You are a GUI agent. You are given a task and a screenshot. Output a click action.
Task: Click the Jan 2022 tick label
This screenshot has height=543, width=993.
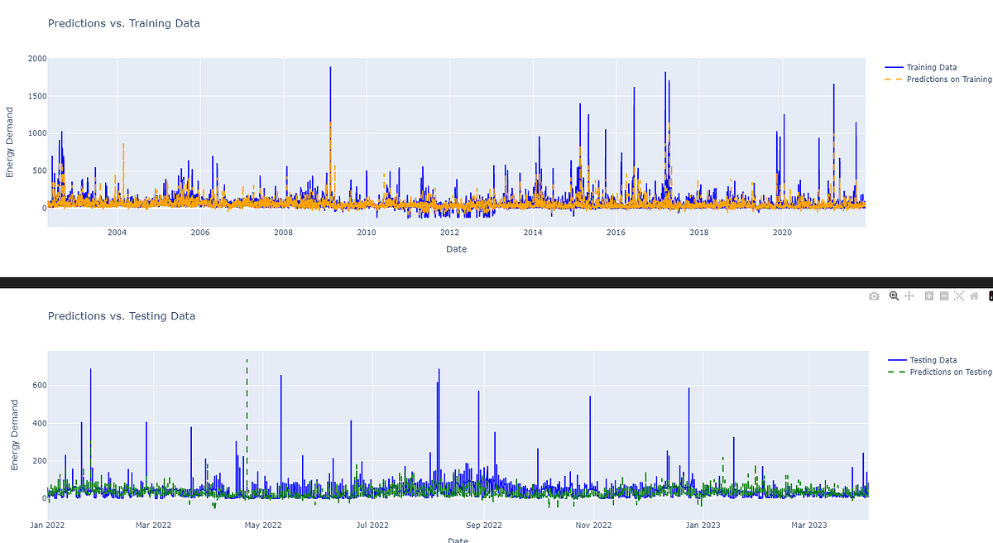(46, 525)
